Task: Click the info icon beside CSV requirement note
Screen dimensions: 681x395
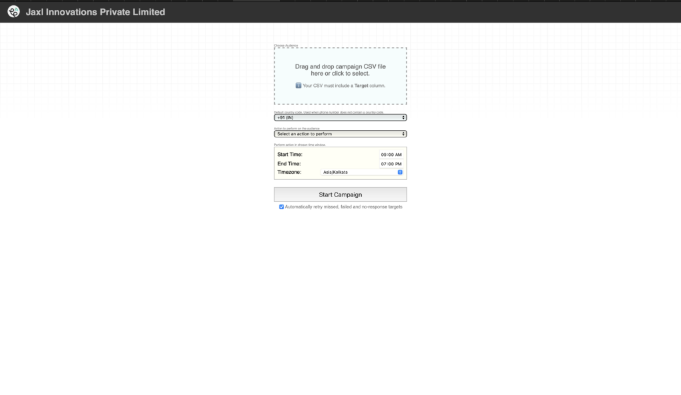Action: (x=299, y=86)
